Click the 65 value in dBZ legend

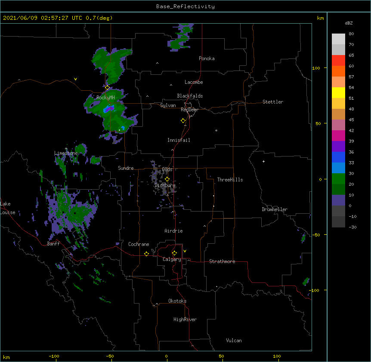351,55
